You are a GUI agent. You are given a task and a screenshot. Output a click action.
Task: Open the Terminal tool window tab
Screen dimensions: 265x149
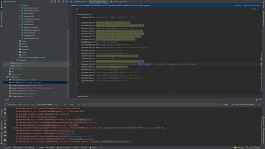(x=30, y=147)
